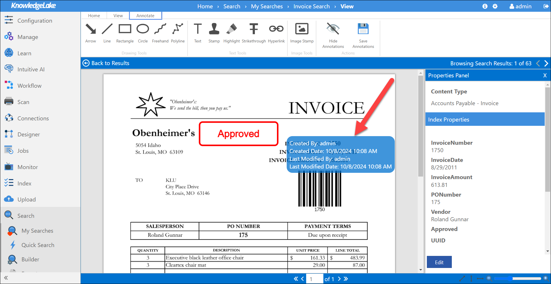Open the admin user menu
551x284 pixels.
(520, 6)
